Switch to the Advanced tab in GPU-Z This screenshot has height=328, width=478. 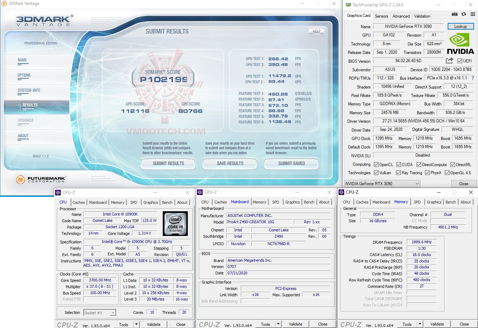(401, 16)
